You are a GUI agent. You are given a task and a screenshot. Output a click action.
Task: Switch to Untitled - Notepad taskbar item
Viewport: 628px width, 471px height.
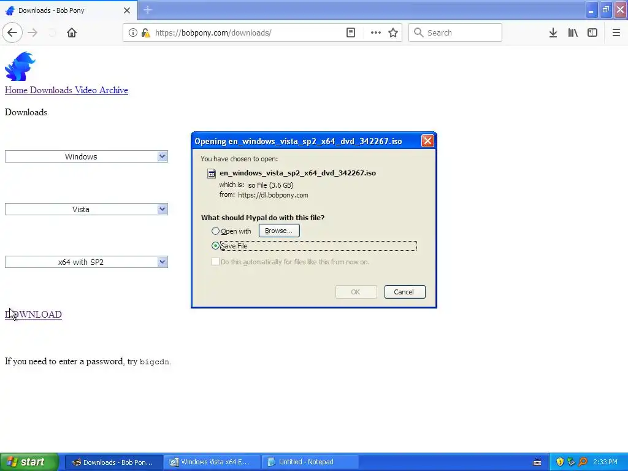310,462
